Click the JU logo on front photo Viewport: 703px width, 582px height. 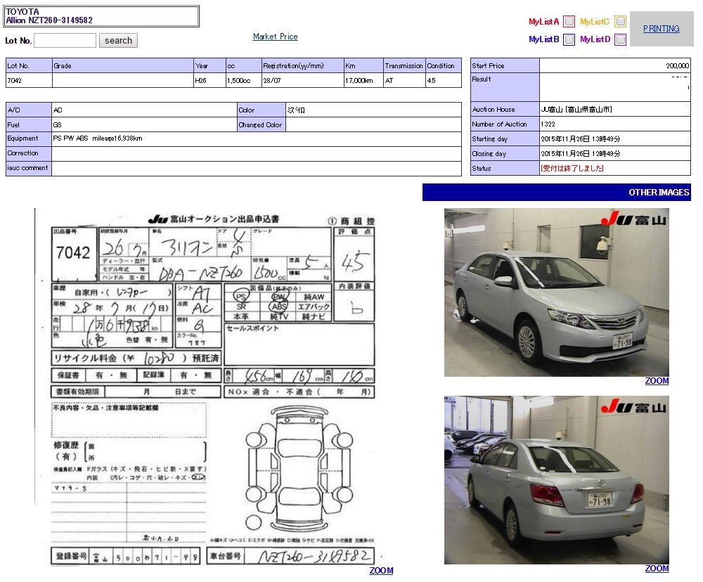[633, 219]
